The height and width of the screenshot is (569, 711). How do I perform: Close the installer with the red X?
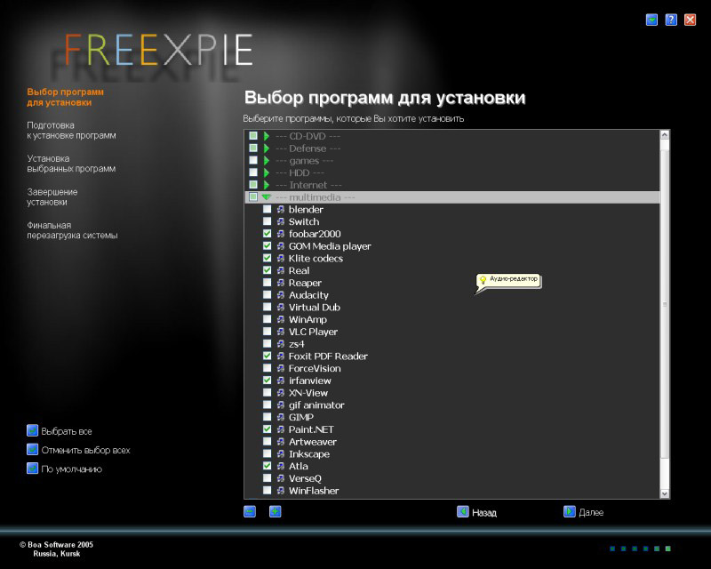point(690,20)
